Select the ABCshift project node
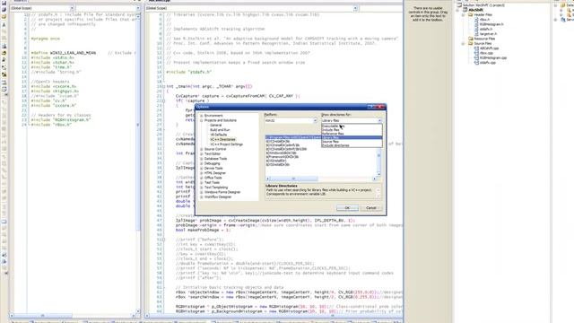The image size is (574, 323). tap(476, 10)
